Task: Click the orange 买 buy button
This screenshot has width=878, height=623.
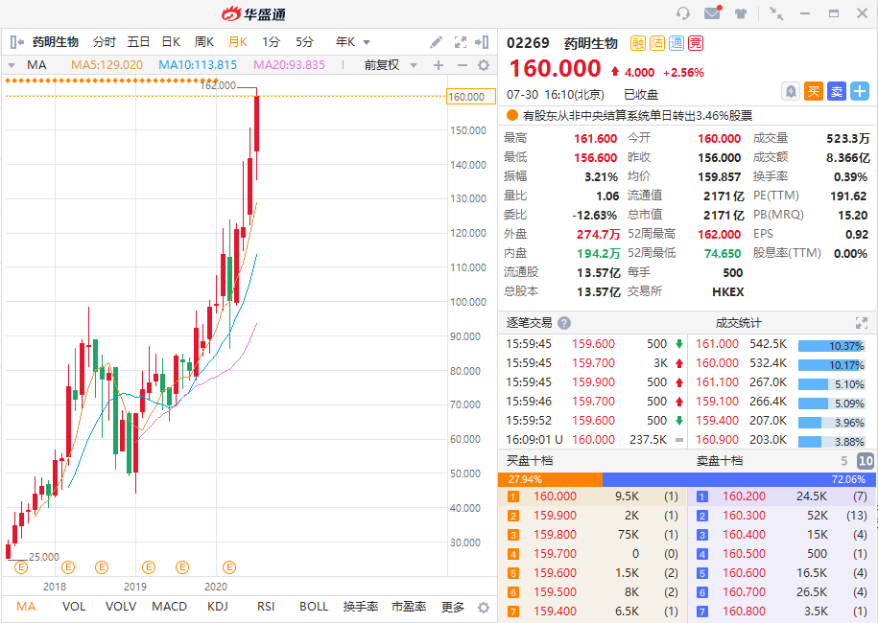Action: [814, 91]
